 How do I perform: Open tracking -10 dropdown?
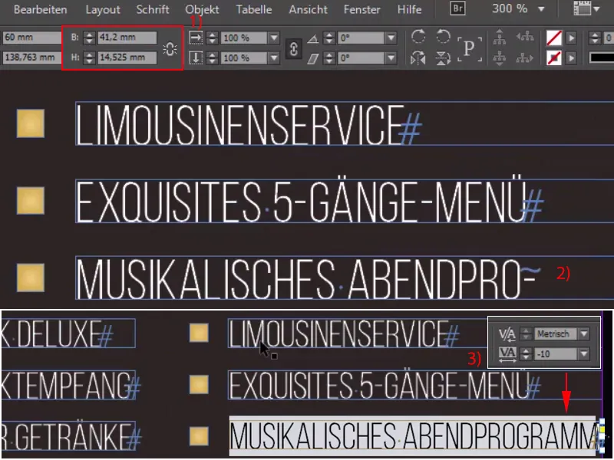pos(584,354)
